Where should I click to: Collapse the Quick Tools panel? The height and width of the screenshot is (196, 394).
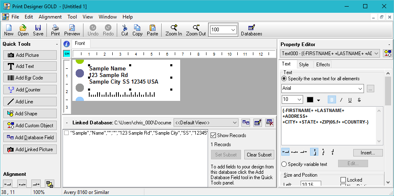[57, 44]
